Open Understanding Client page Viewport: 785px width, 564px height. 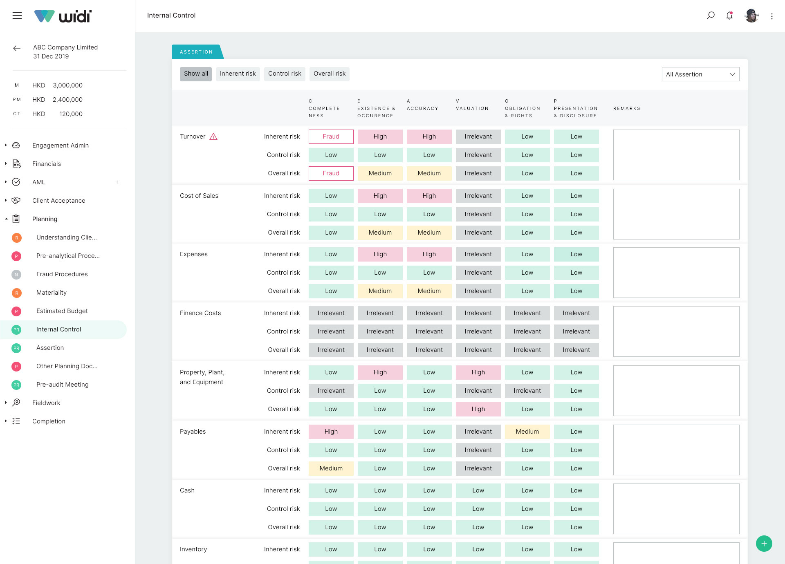tap(67, 237)
